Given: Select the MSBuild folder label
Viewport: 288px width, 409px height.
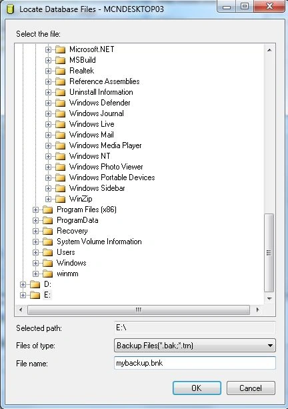Looking at the screenshot, I should click(x=83, y=60).
